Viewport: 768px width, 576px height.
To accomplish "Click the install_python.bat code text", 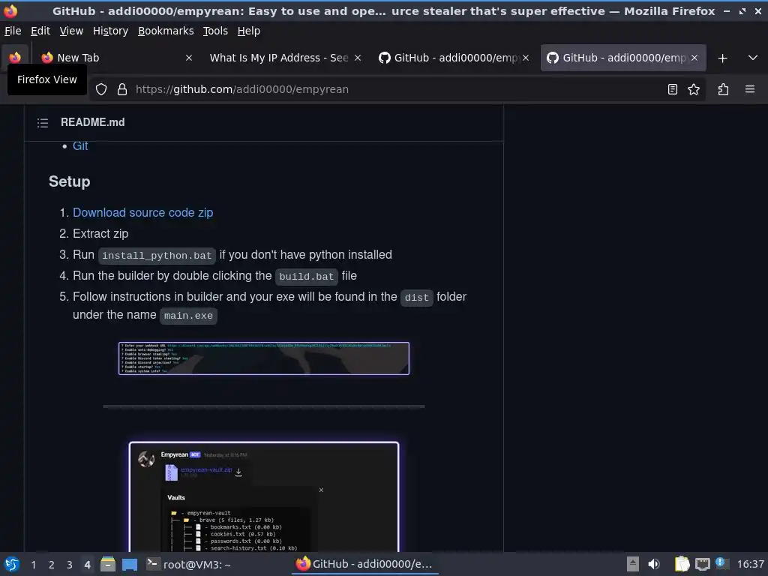I will click(157, 256).
